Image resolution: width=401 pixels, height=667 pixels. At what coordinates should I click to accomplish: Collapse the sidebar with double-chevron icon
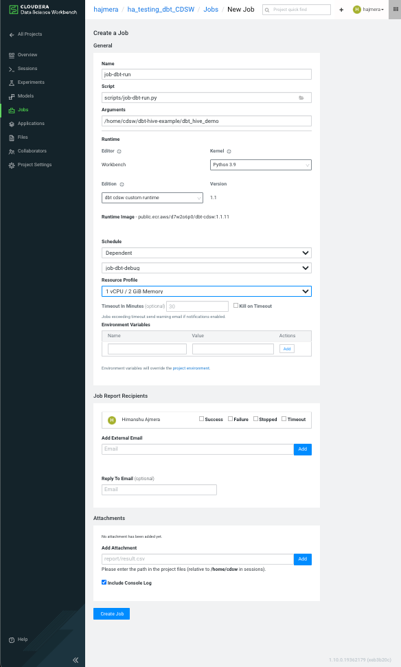click(76, 659)
